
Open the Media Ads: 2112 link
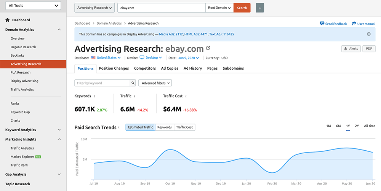tap(171, 34)
